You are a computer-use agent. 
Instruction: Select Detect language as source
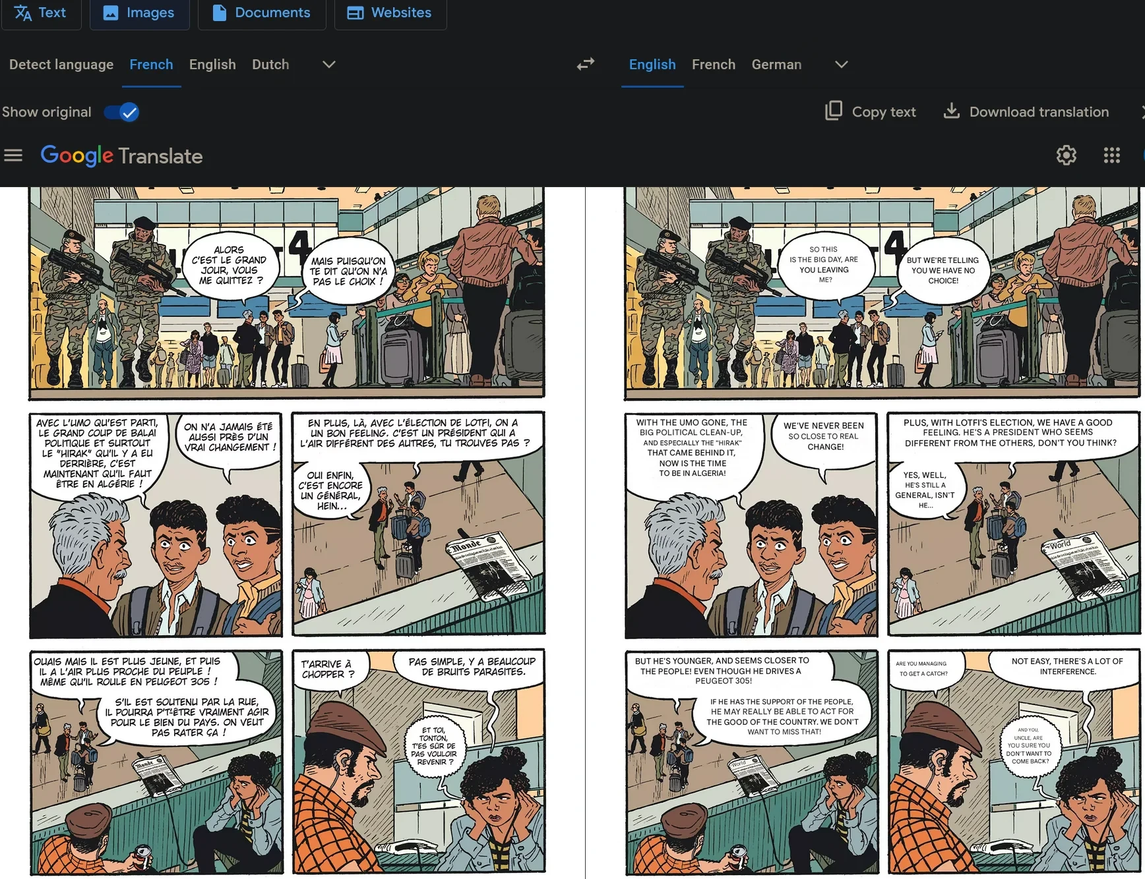pyautogui.click(x=61, y=65)
